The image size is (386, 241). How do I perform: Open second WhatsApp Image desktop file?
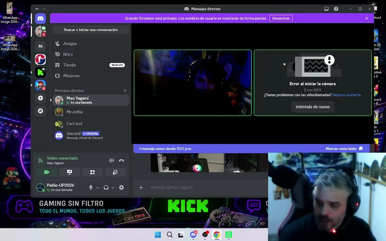10,43
